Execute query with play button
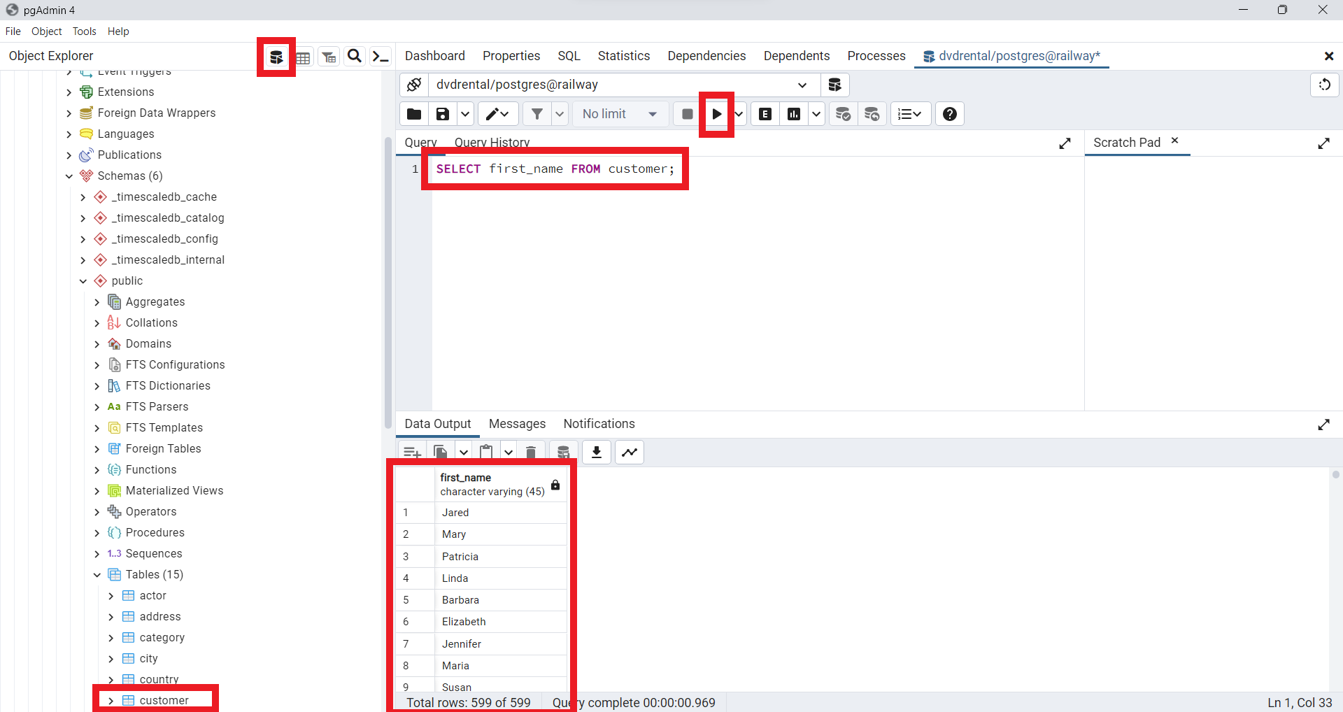Screen dimensions: 1343x712 (x=717, y=114)
